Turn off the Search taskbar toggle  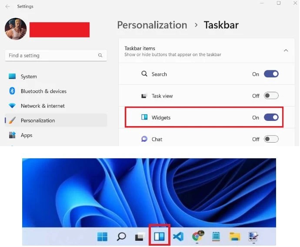point(271,74)
